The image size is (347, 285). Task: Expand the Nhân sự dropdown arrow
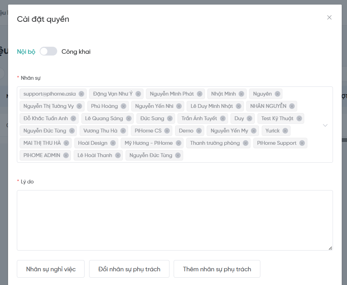point(325,125)
